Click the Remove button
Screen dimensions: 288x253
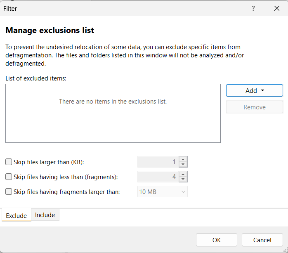pos(254,107)
